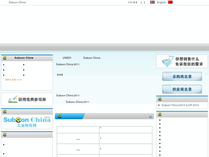Click the book icon on free ticket banner
The image size is (209, 157).
tap(13, 99)
